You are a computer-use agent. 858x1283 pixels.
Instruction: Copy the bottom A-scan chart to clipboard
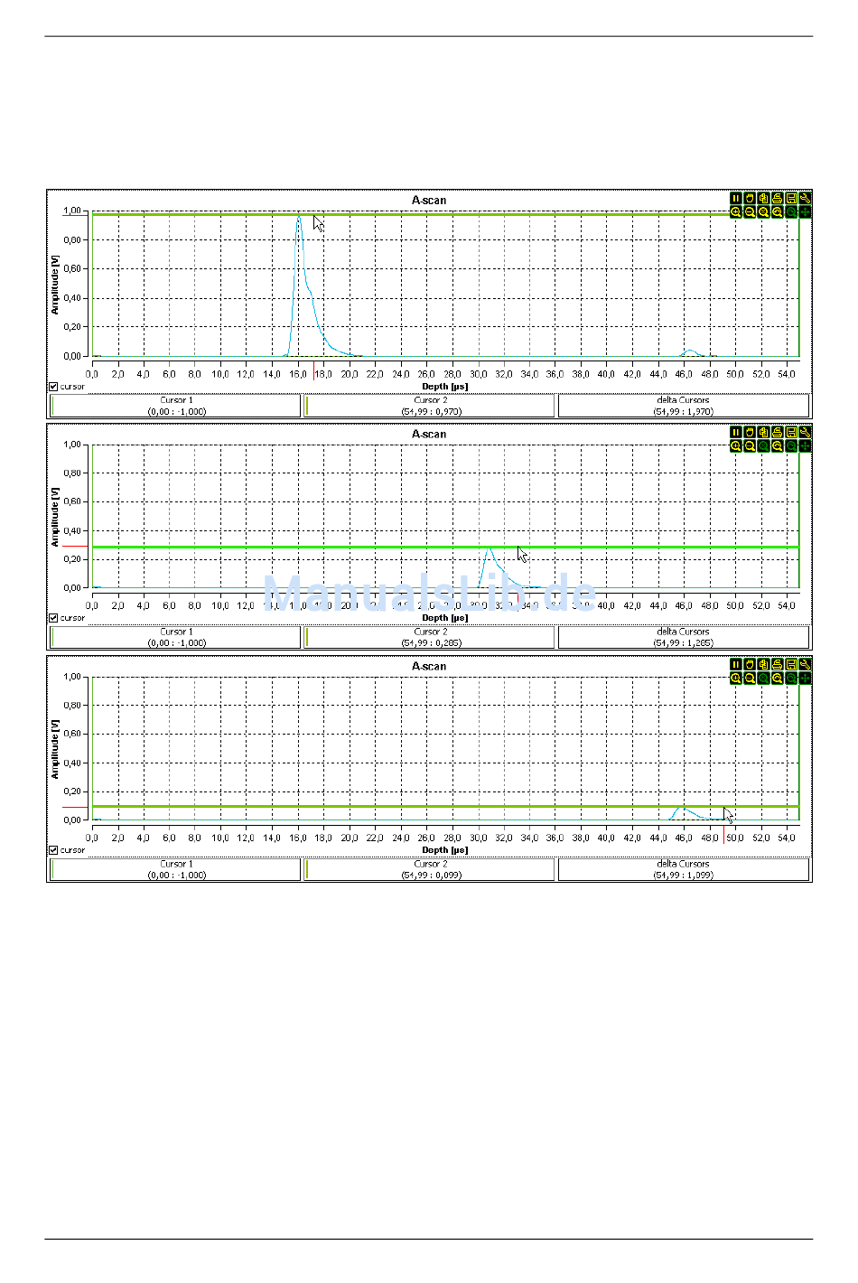763,664
